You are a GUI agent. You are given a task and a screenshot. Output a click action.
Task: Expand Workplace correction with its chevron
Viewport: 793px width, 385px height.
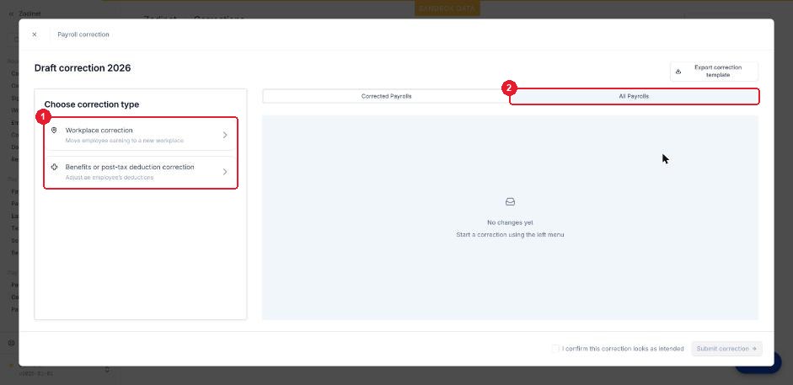[x=225, y=135]
